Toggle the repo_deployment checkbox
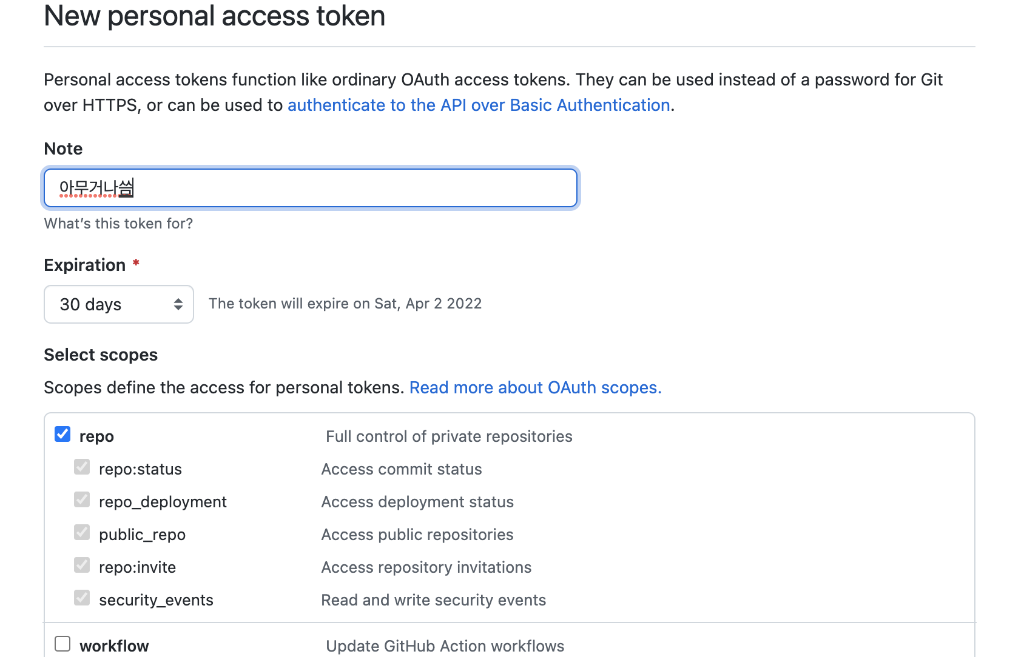Image resolution: width=1024 pixels, height=657 pixels. tap(82, 499)
